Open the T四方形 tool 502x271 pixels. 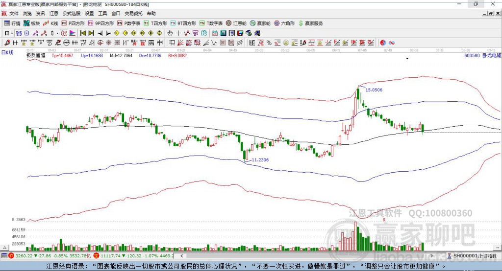click(x=155, y=23)
